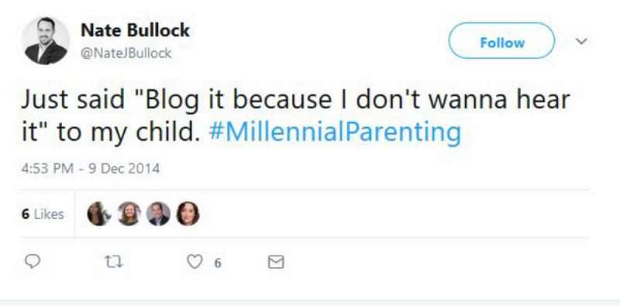This screenshot has width=620, height=306.
Task: Open third liker's avatar, man in suit
Action: (x=158, y=214)
